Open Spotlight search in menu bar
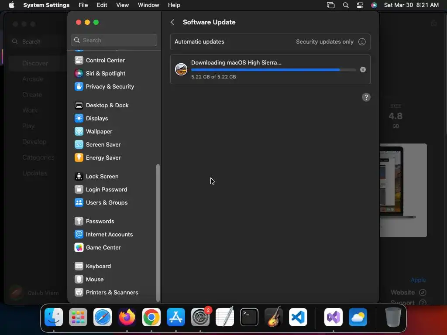The image size is (447, 335). click(x=346, y=5)
